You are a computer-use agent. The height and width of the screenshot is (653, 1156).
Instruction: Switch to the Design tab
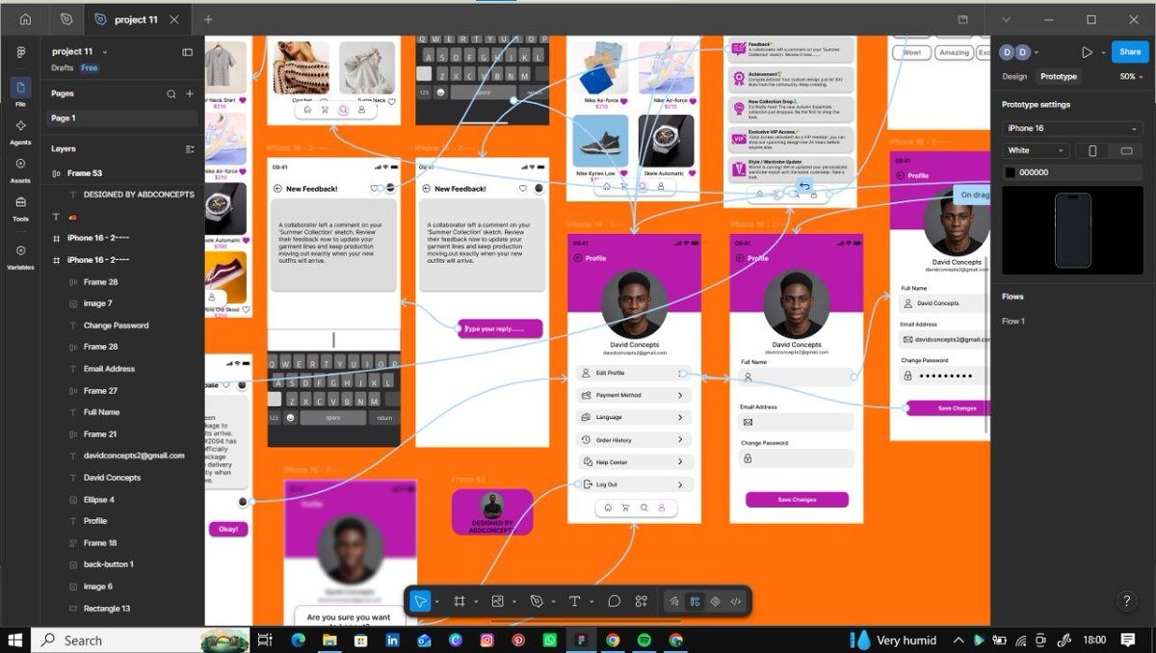(1014, 76)
